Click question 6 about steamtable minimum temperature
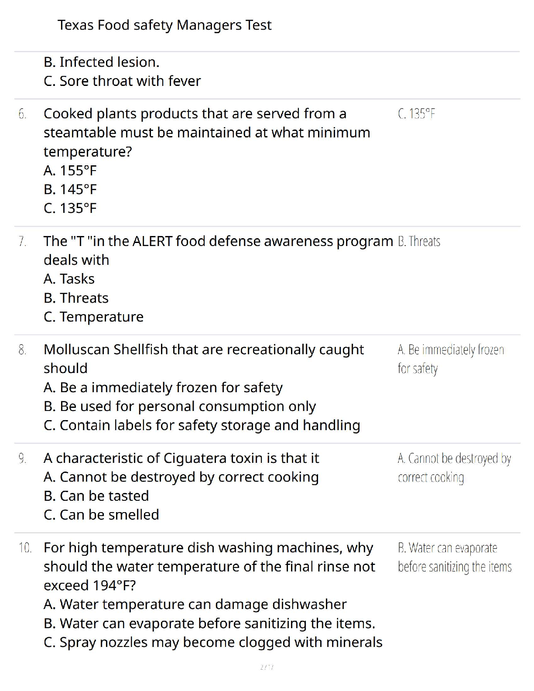This screenshot has width=534, height=691. [x=207, y=133]
